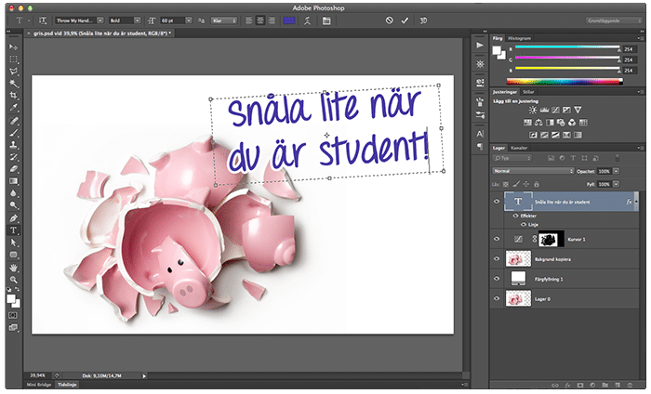Open the Create Warped Text dialog

coord(307,20)
